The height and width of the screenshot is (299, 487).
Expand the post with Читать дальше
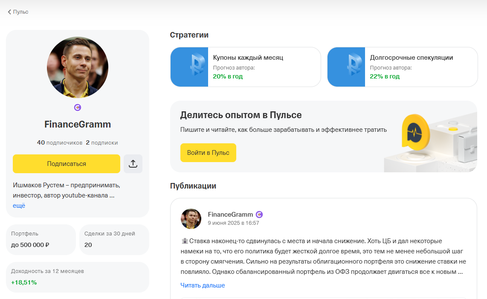[203, 285]
